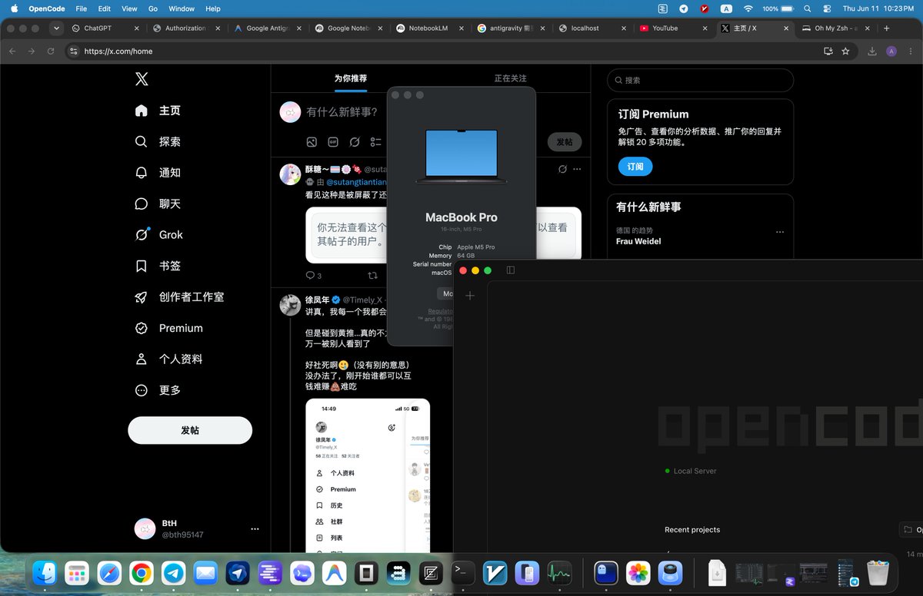Open 创作者工作室 creator studio

pyautogui.click(x=179, y=297)
